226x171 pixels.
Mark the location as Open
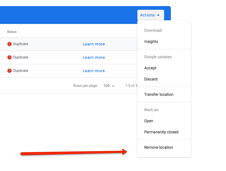coord(149,121)
